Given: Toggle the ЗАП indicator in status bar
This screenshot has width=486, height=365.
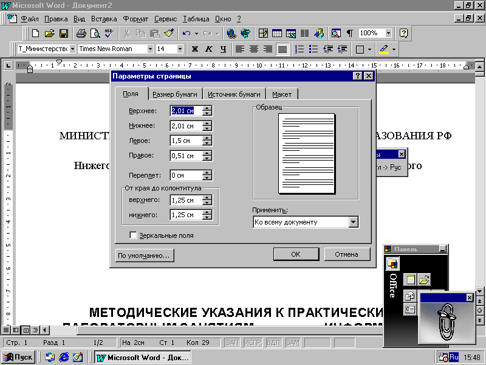Looking at the screenshot, I should pyautogui.click(x=232, y=342).
